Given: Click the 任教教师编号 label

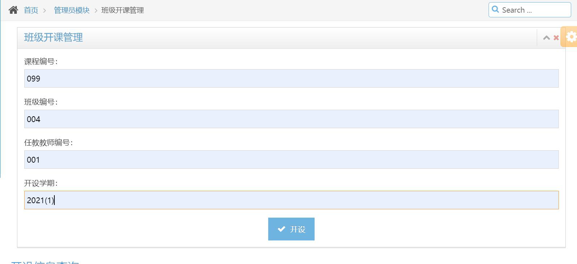Looking at the screenshot, I should pyautogui.click(x=48, y=143).
